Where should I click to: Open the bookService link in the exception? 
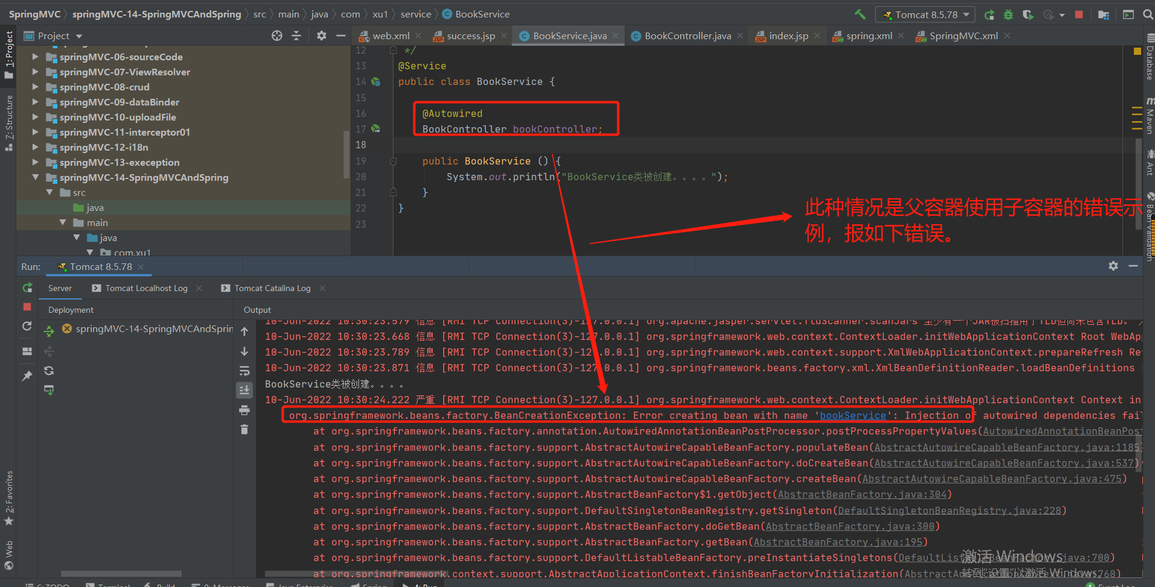[x=853, y=415]
